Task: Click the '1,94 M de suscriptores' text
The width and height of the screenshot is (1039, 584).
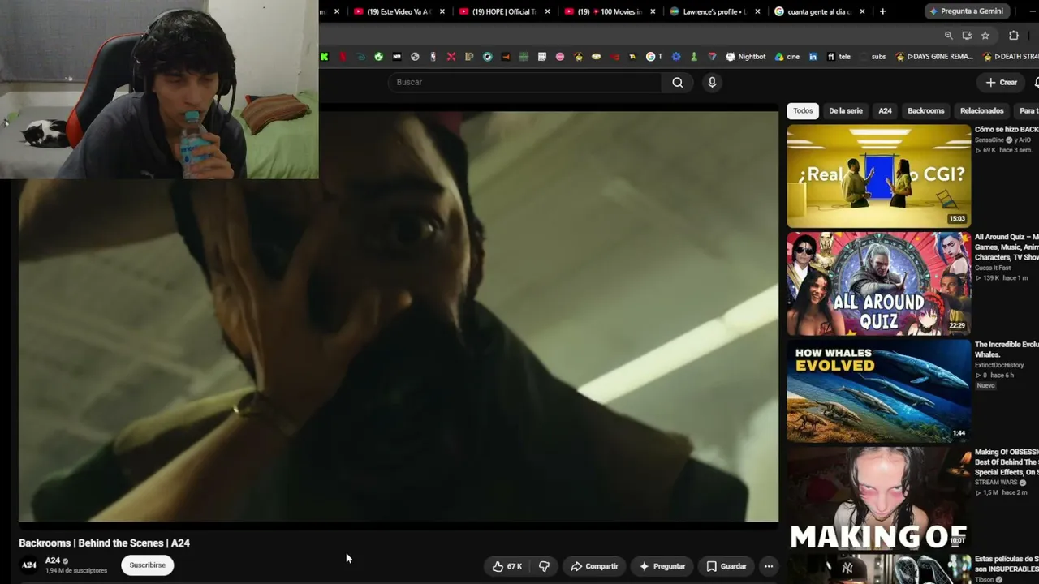Action: click(76, 571)
